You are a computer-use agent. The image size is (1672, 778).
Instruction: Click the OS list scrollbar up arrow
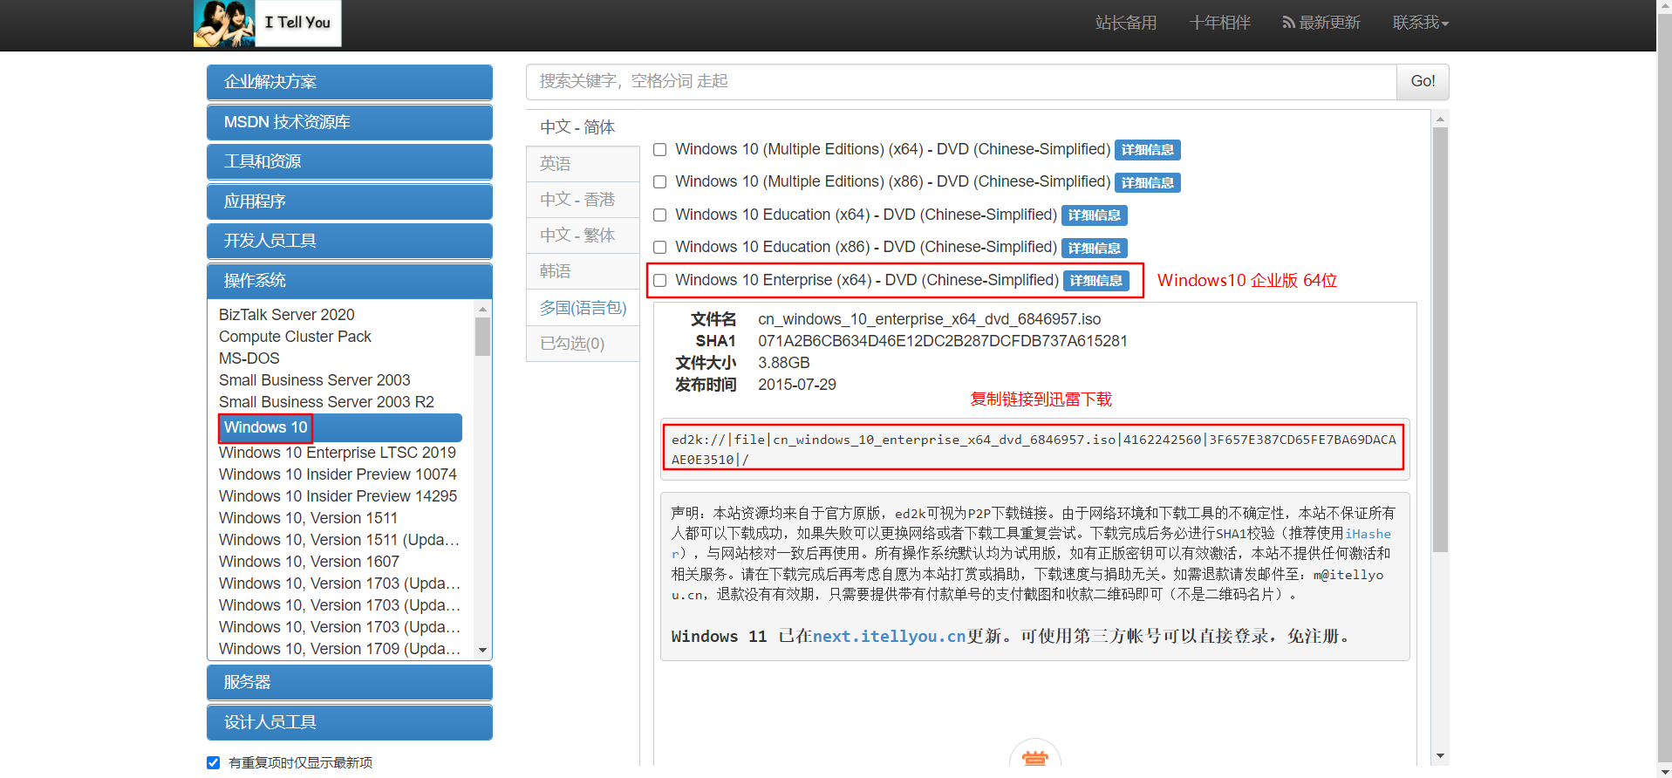(483, 309)
